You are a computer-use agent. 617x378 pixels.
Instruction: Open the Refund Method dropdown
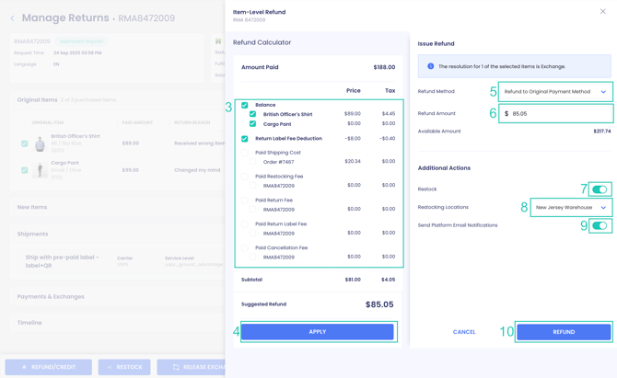554,92
